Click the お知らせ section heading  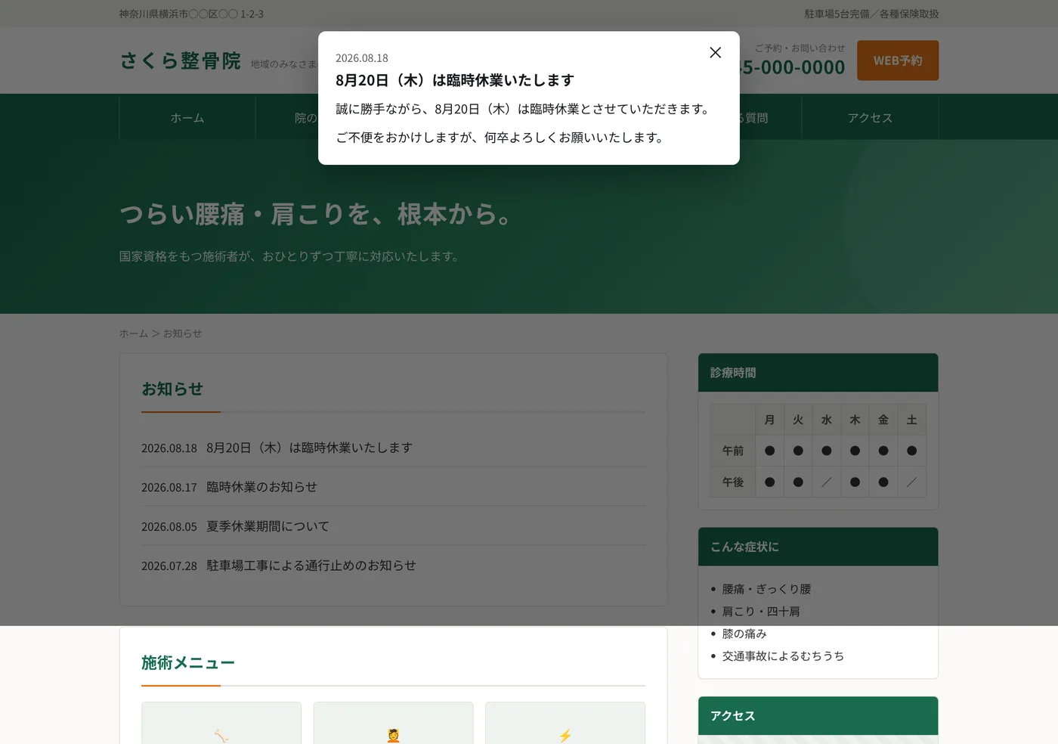tap(172, 389)
